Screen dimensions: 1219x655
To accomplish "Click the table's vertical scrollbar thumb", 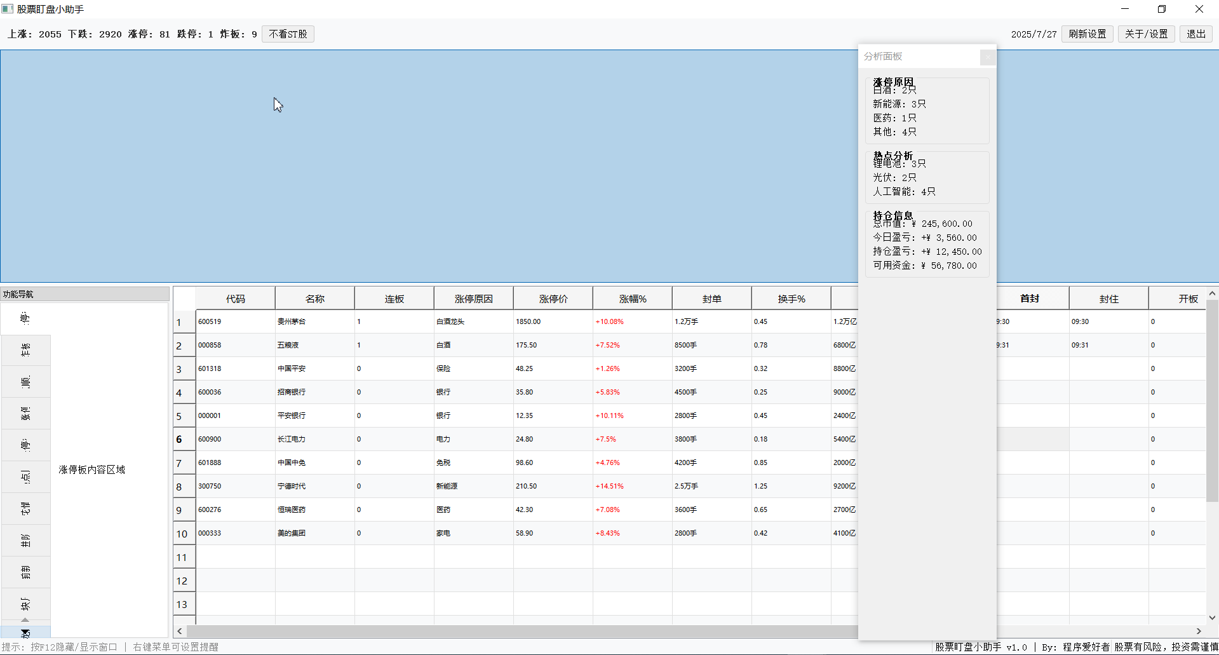I will [x=1212, y=400].
